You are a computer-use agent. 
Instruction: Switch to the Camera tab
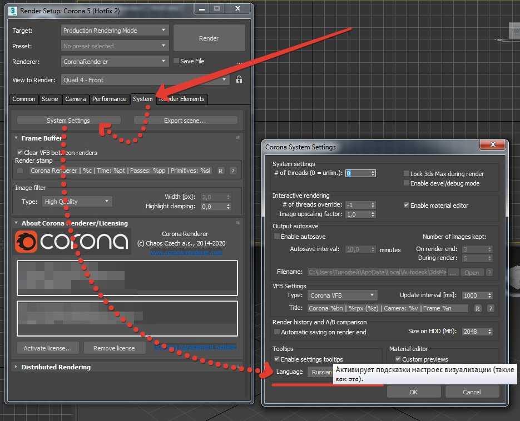(x=75, y=99)
